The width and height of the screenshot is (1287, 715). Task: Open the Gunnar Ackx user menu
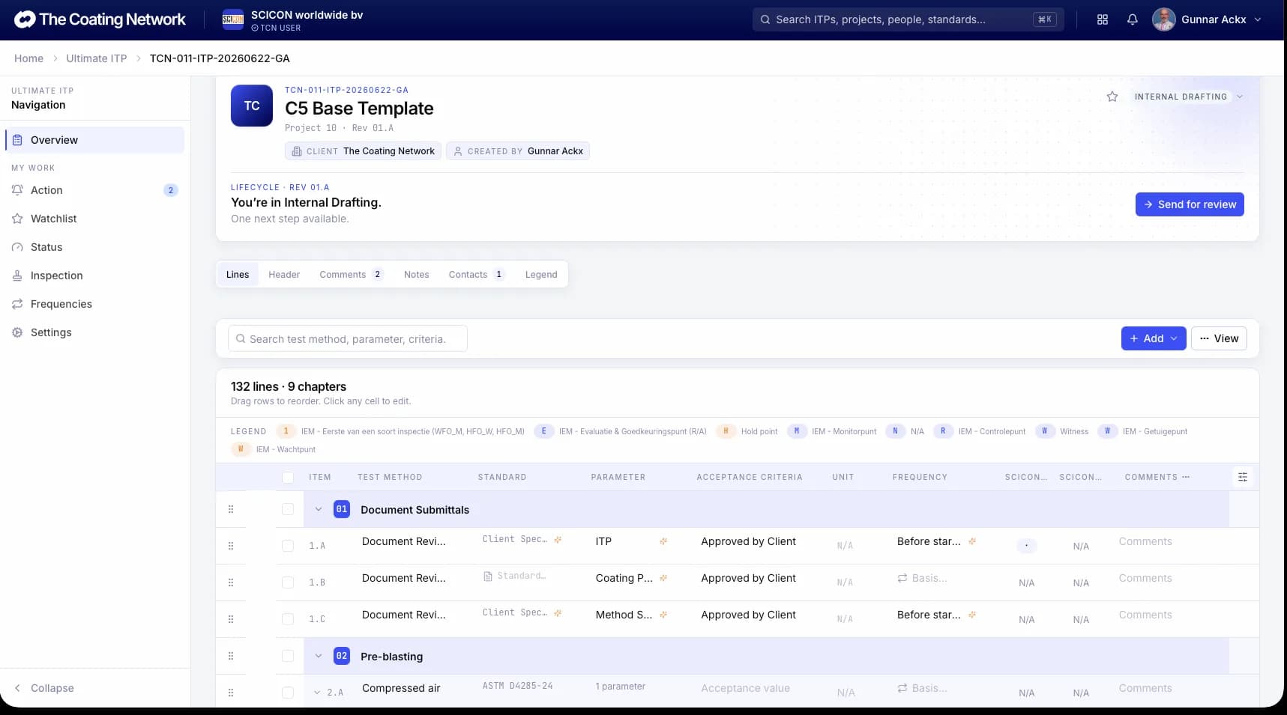[1207, 19]
